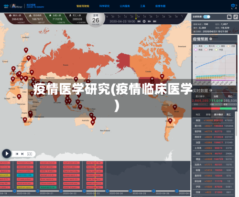Click the help icon next to 疫情预测
The width and height of the screenshot is (239, 197).
211,39
